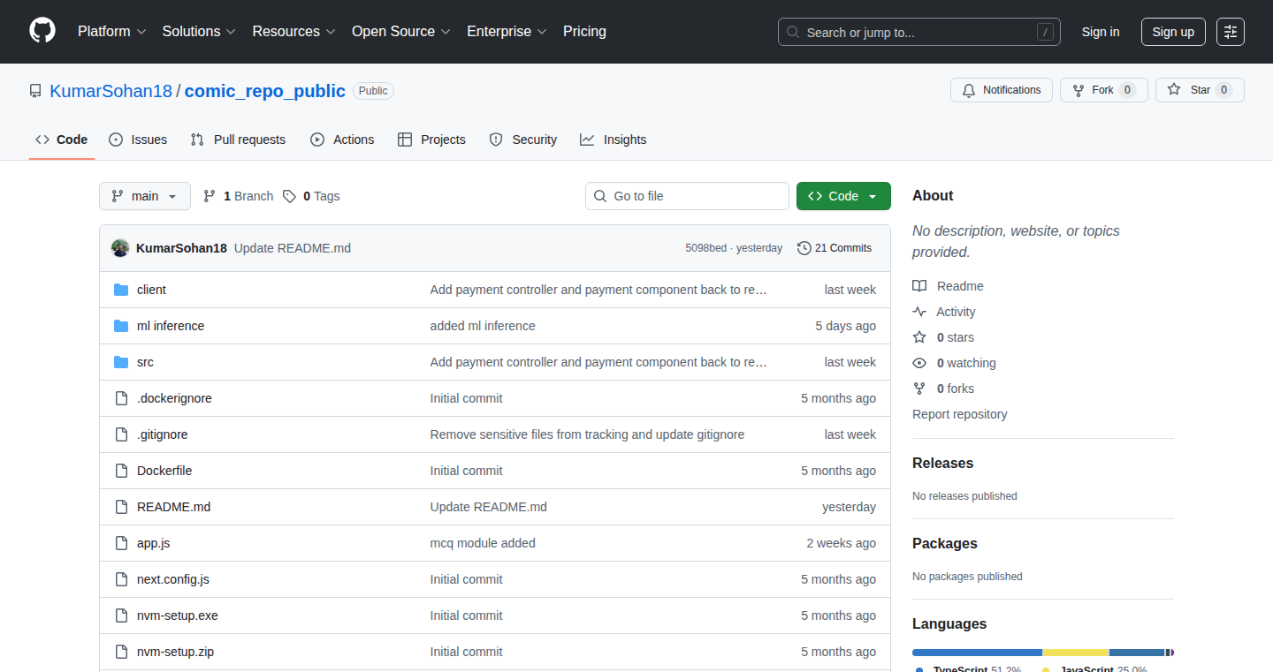
Task: Focus the Go to file input
Action: pyautogui.click(x=687, y=196)
